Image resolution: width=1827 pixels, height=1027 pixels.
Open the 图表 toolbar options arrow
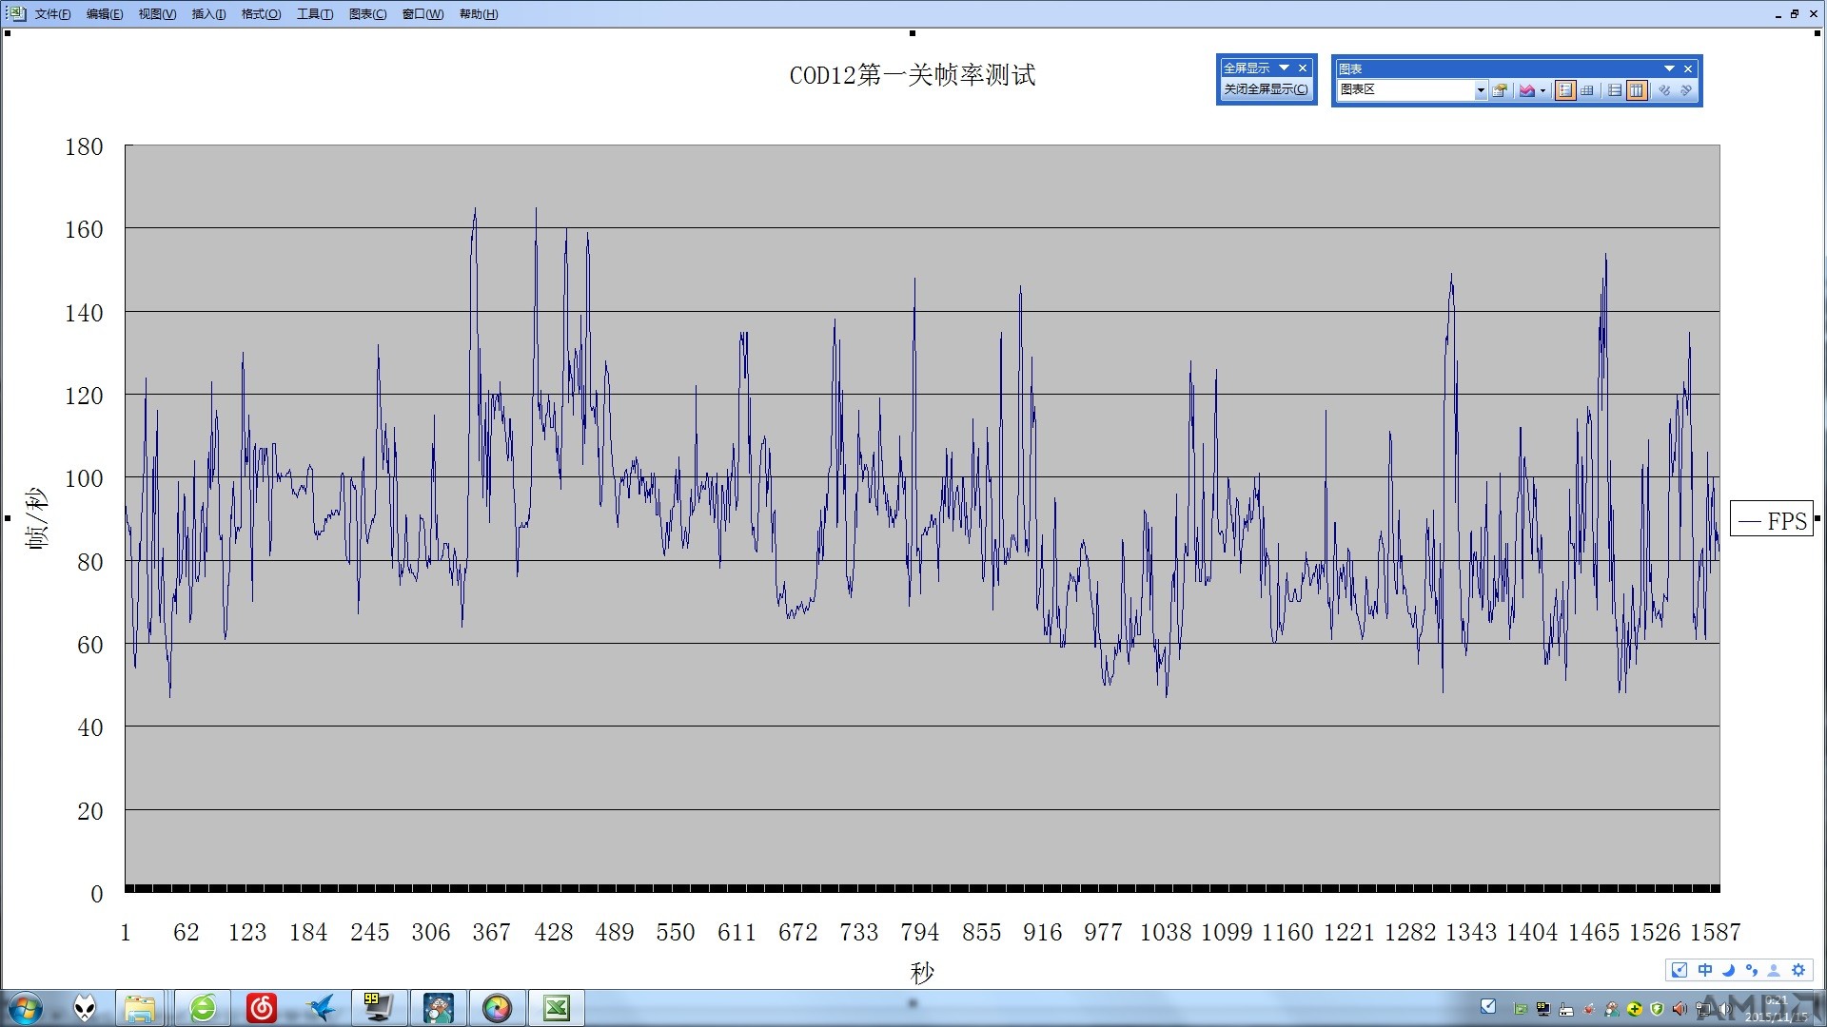1669,68
